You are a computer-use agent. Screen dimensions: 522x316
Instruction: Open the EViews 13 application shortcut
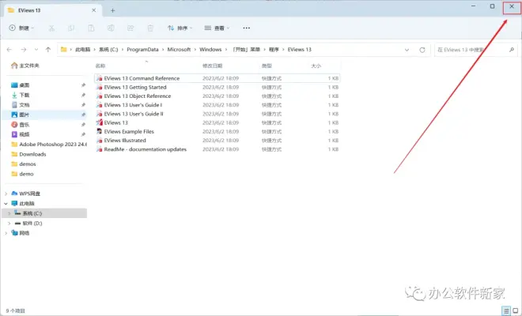point(116,122)
